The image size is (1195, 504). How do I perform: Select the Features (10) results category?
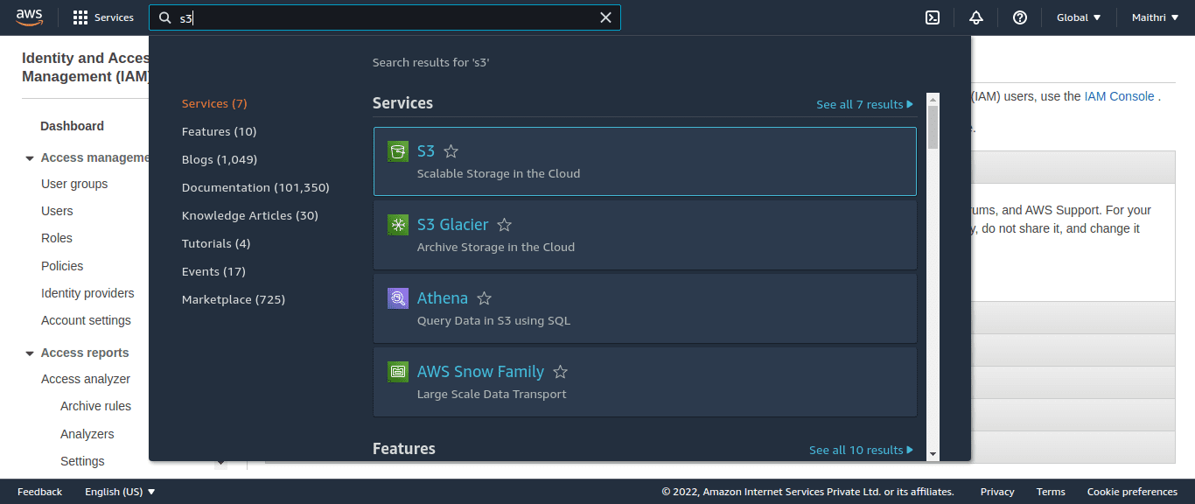(x=219, y=131)
